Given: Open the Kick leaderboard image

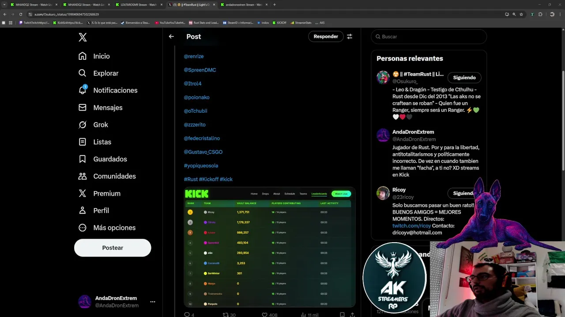Looking at the screenshot, I should click(270, 247).
